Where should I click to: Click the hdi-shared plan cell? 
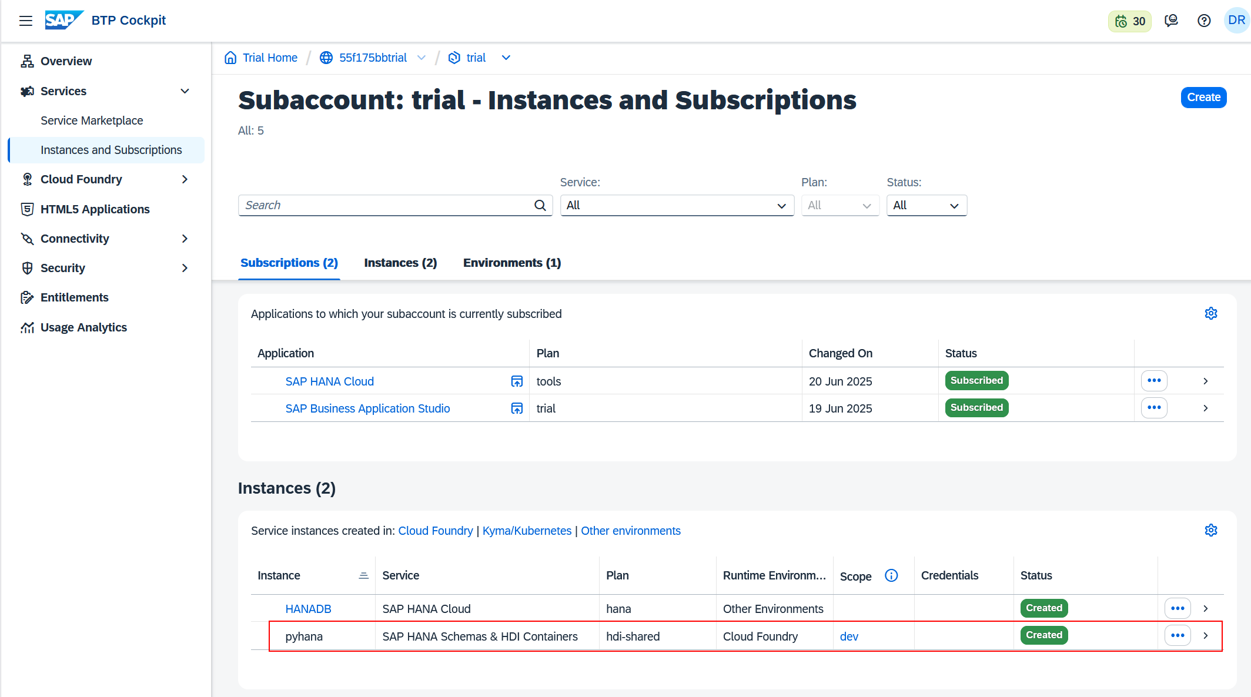coord(633,636)
